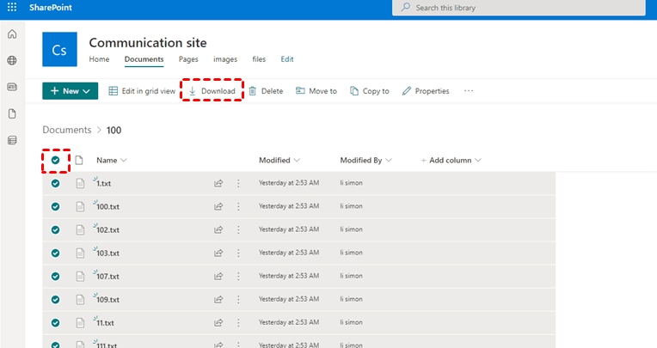Go to the Home navigation tab
This screenshot has height=348, width=657.
pos(99,59)
